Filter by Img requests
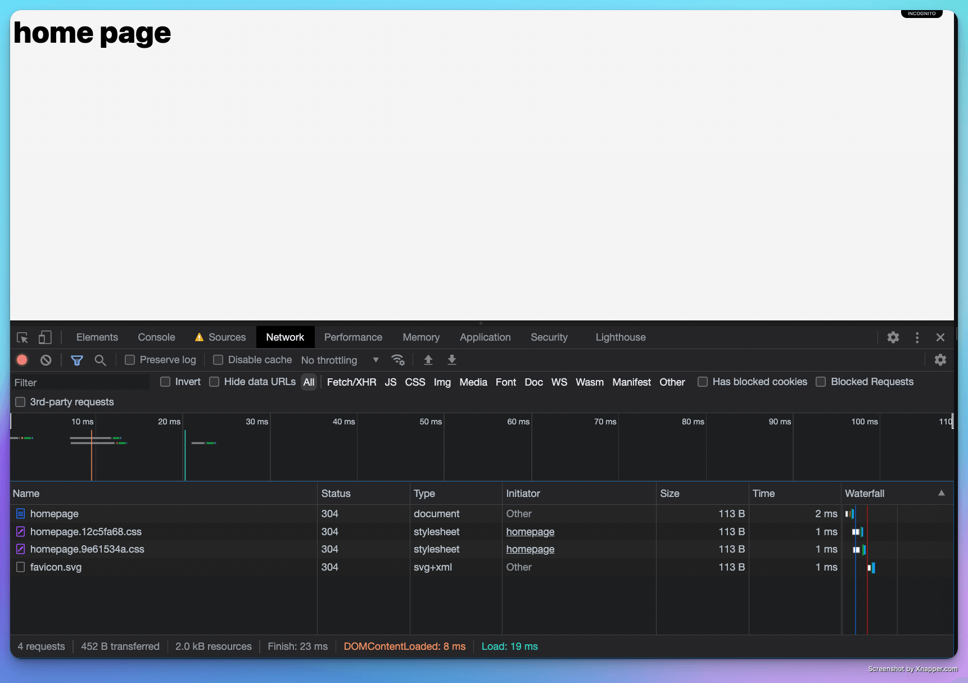The width and height of the screenshot is (968, 683). pyautogui.click(x=442, y=382)
